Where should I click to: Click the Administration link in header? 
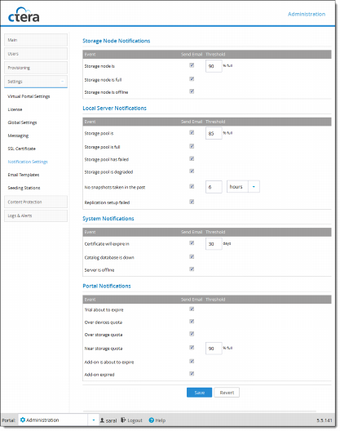(307, 14)
